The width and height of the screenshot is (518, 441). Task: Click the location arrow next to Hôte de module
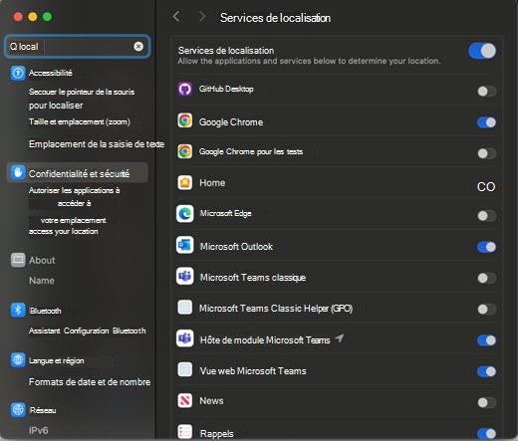pos(340,338)
